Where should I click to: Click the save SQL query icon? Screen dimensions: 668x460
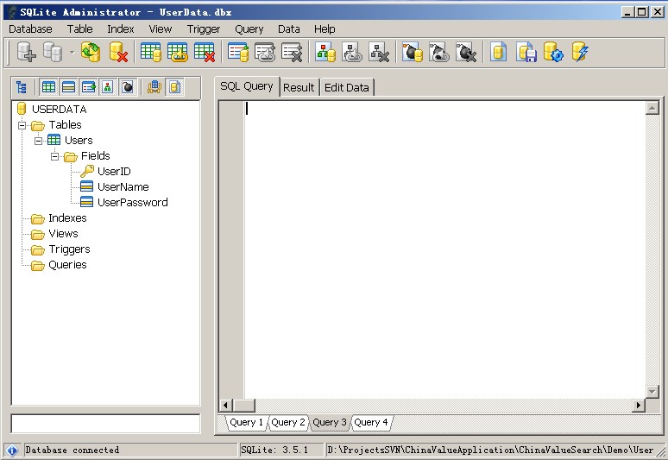coord(526,53)
